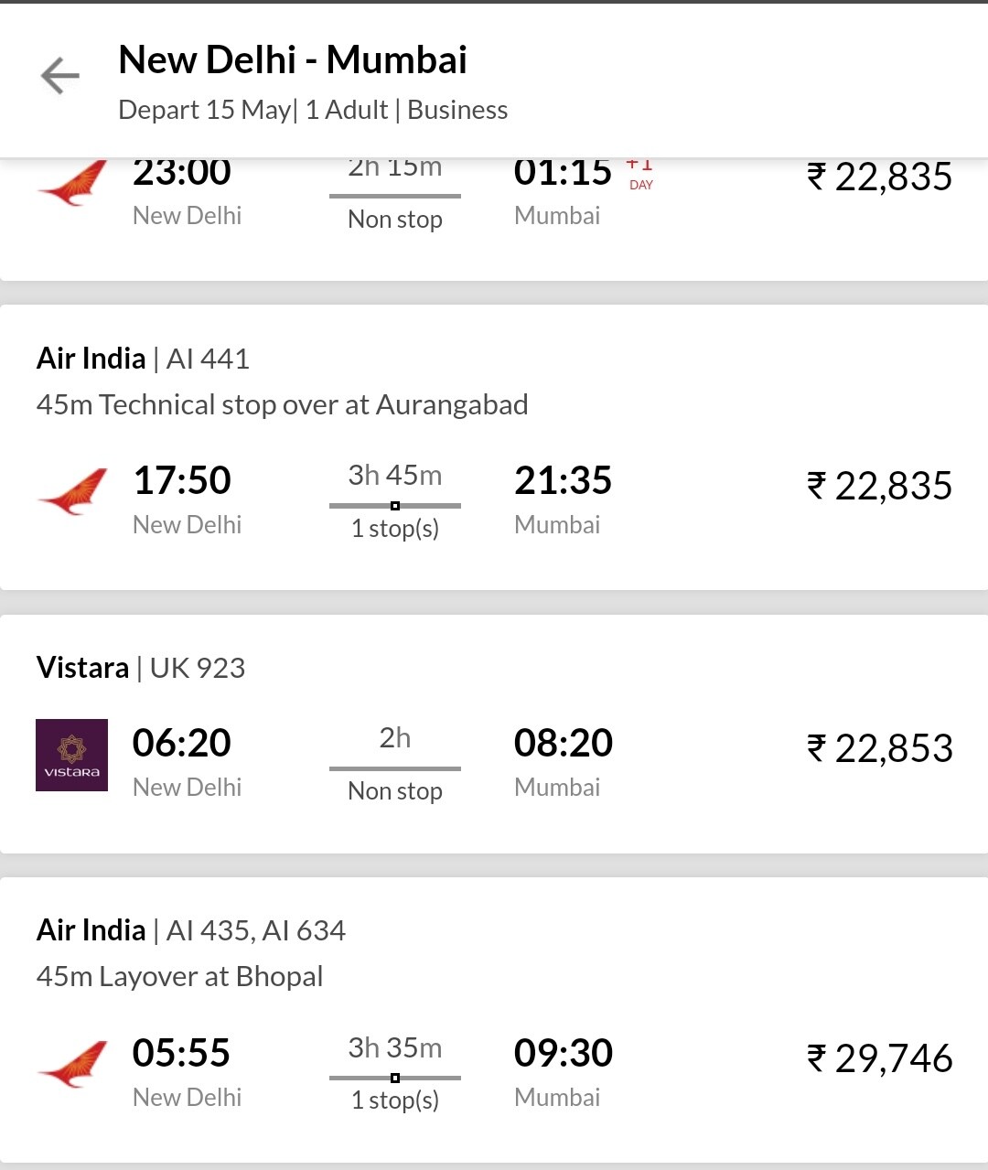988x1170 pixels.
Task: Tap 45m Technical stop over at Aurangabad
Action: tap(282, 404)
